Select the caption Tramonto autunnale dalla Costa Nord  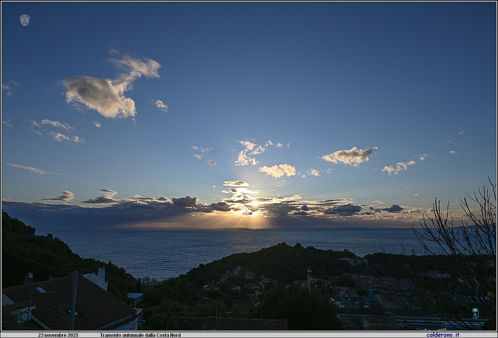click(x=140, y=335)
